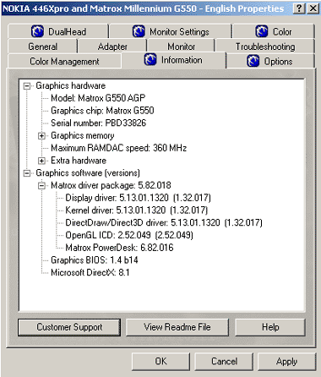Switch to the Color tab
Screen dimensions: 321x377
[274, 31]
